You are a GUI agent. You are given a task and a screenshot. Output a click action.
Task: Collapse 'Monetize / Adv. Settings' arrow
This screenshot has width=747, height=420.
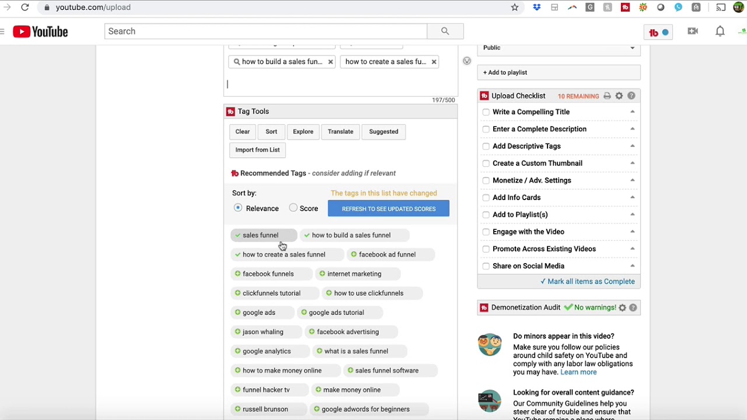pos(632,180)
